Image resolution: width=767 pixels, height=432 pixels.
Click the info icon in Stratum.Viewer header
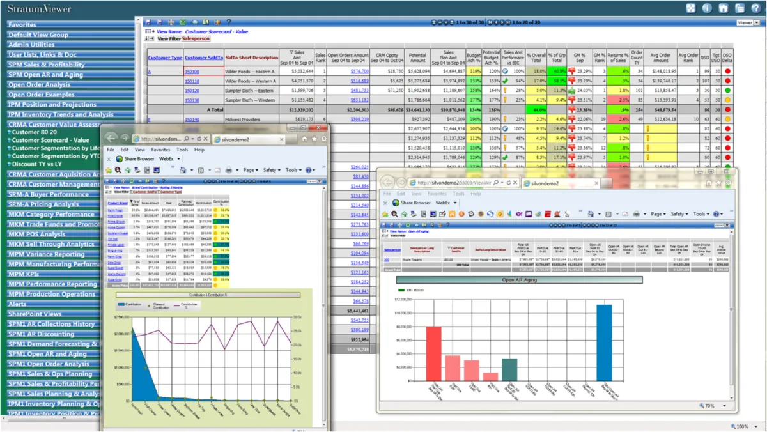tap(707, 8)
